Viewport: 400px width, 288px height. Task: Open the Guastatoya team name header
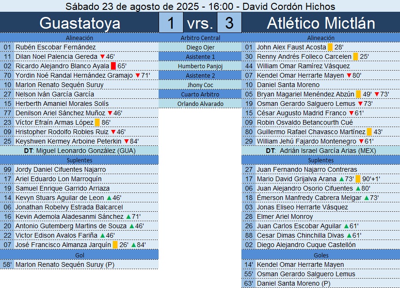click(x=80, y=23)
